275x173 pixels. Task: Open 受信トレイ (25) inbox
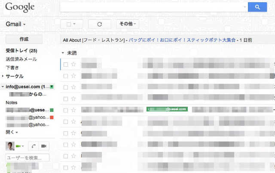pyautogui.click(x=21, y=51)
